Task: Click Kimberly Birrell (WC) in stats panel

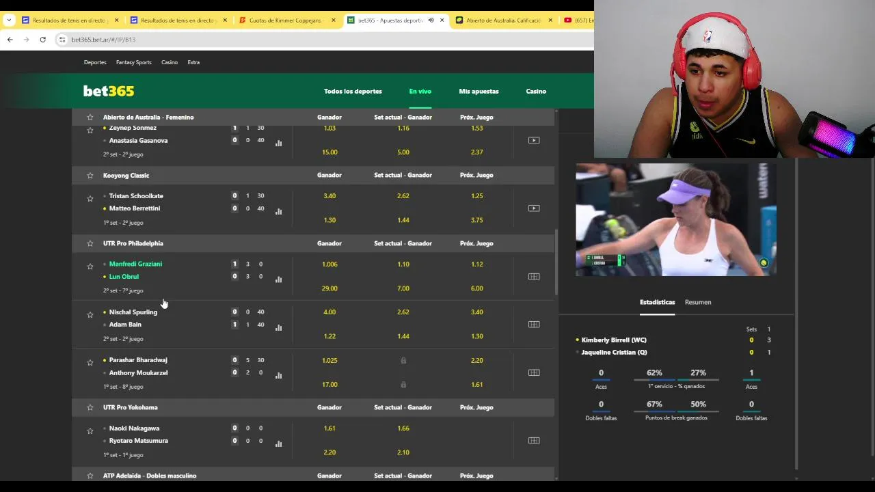Action: (x=614, y=340)
